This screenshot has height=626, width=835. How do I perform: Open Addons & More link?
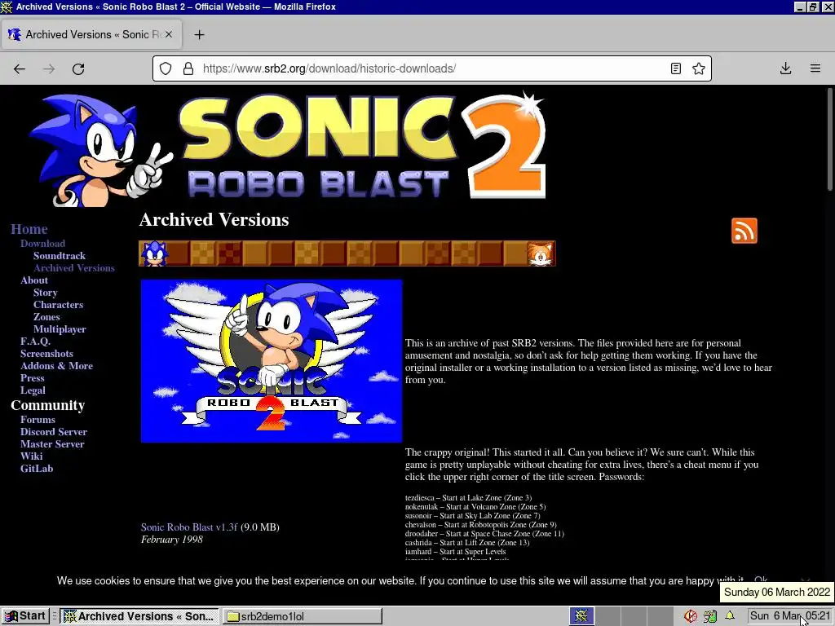point(56,366)
